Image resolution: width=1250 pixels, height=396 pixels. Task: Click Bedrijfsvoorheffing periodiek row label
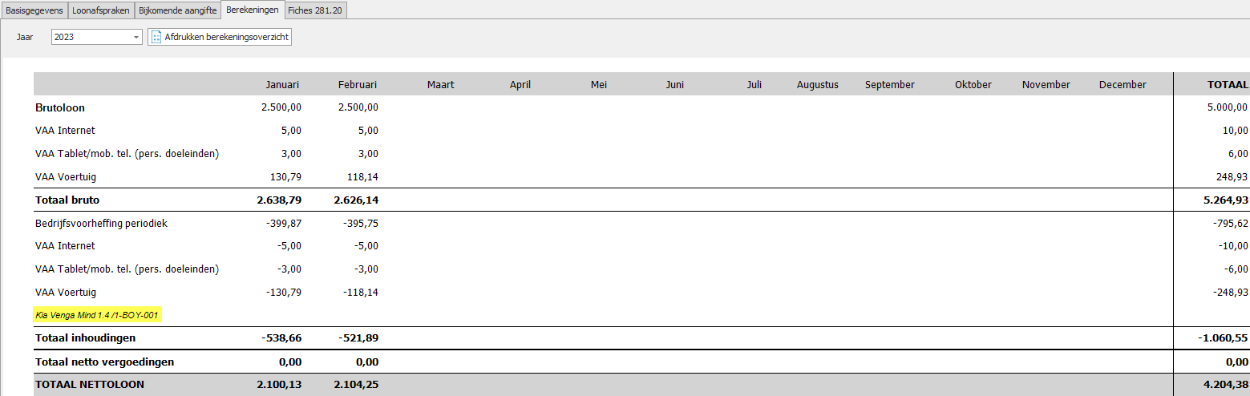click(x=101, y=224)
